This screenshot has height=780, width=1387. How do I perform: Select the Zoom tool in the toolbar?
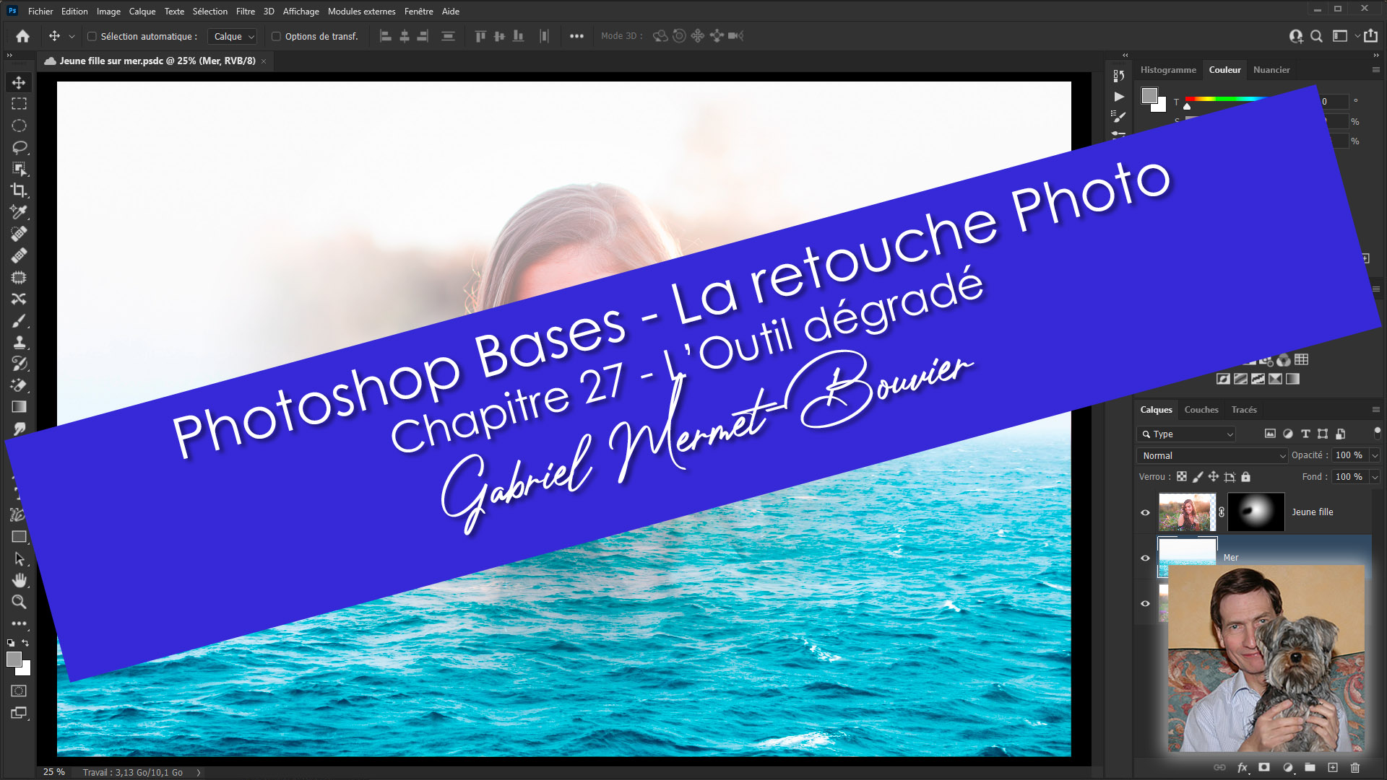(19, 602)
